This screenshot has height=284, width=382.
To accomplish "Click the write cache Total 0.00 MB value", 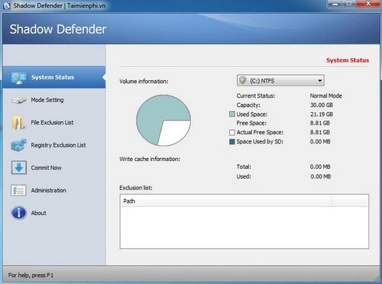I will tap(320, 166).
